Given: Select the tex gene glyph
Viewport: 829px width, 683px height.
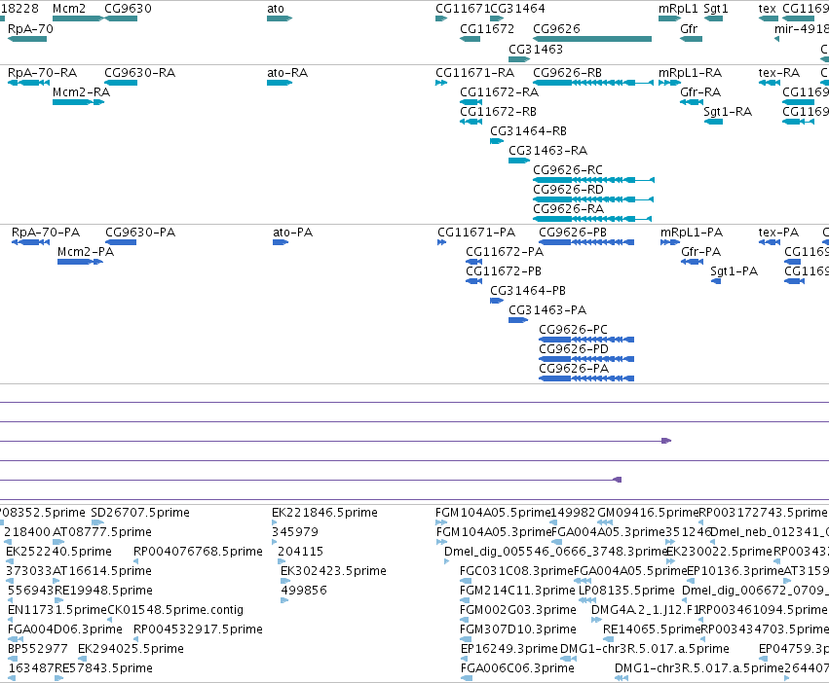Looking at the screenshot, I should pos(769,18).
